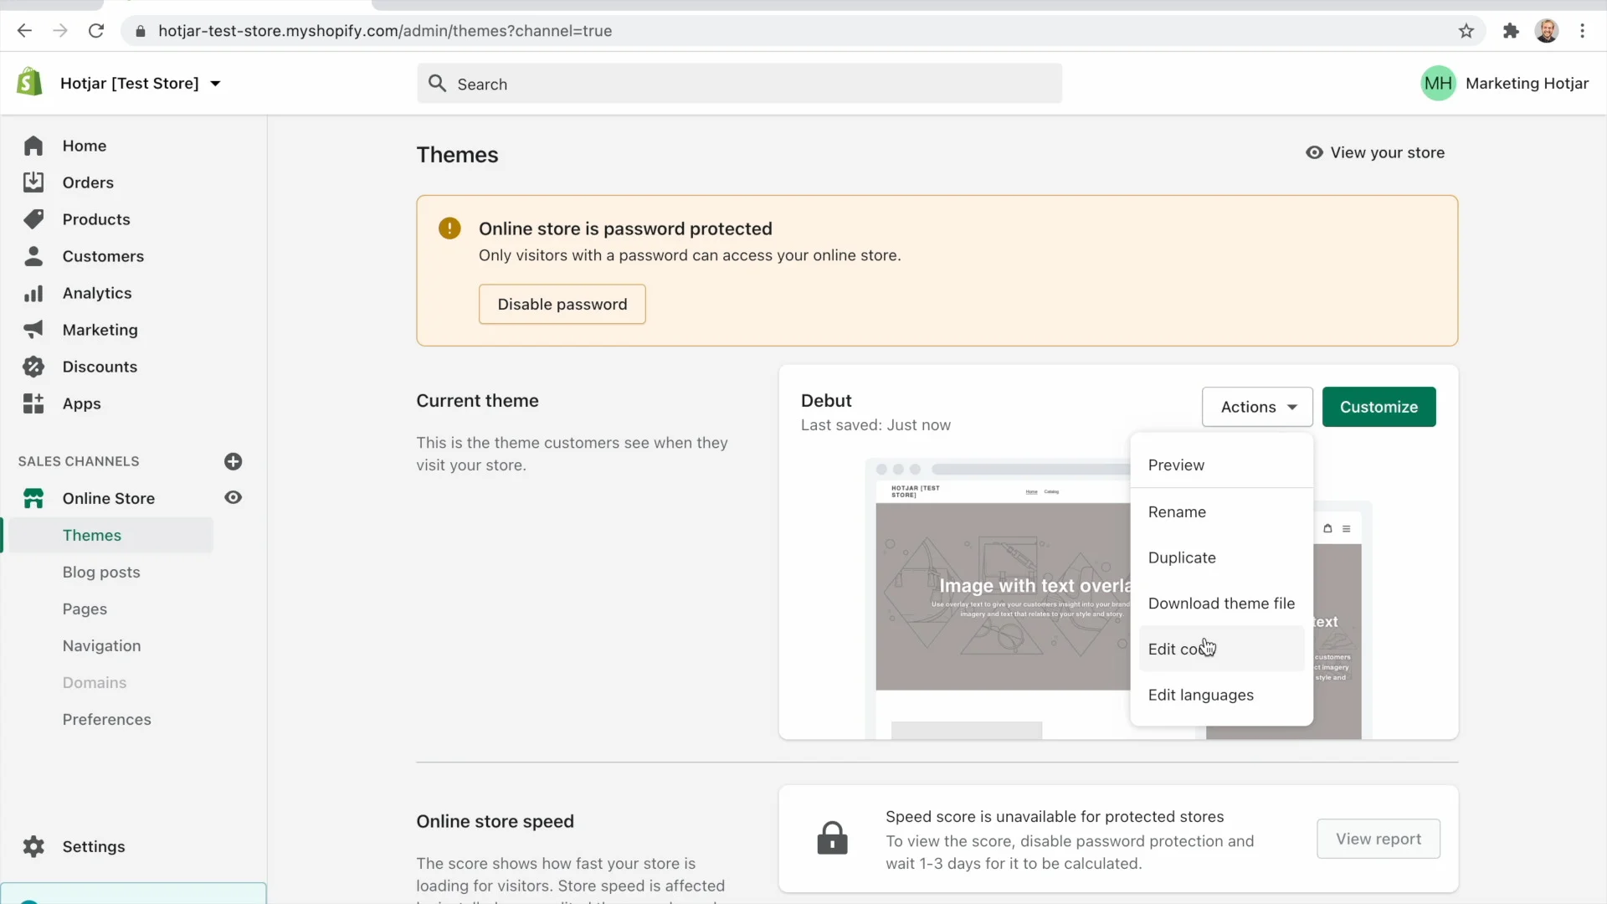This screenshot has height=904, width=1607.
Task: Click the Disable password button
Action: tap(562, 304)
